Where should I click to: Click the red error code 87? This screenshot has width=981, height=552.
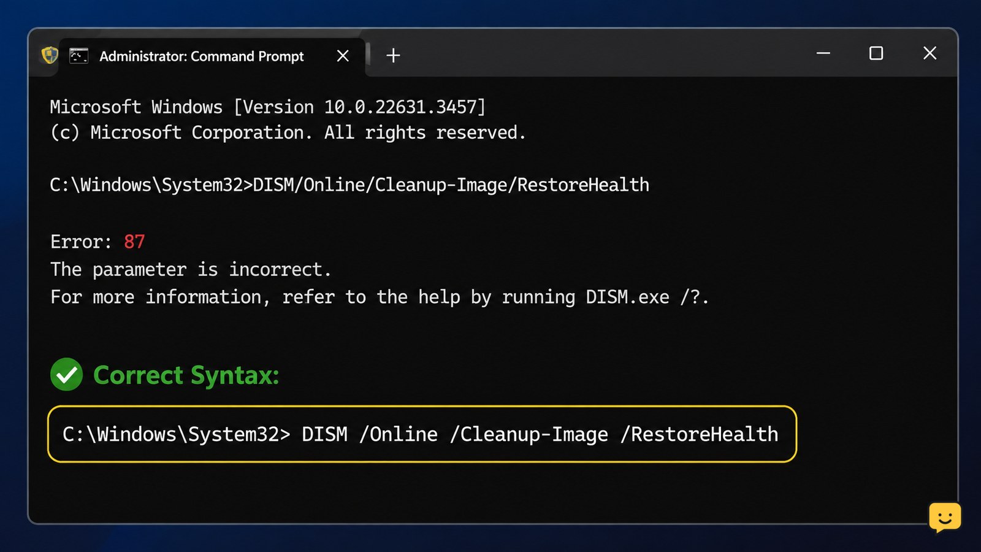point(134,242)
